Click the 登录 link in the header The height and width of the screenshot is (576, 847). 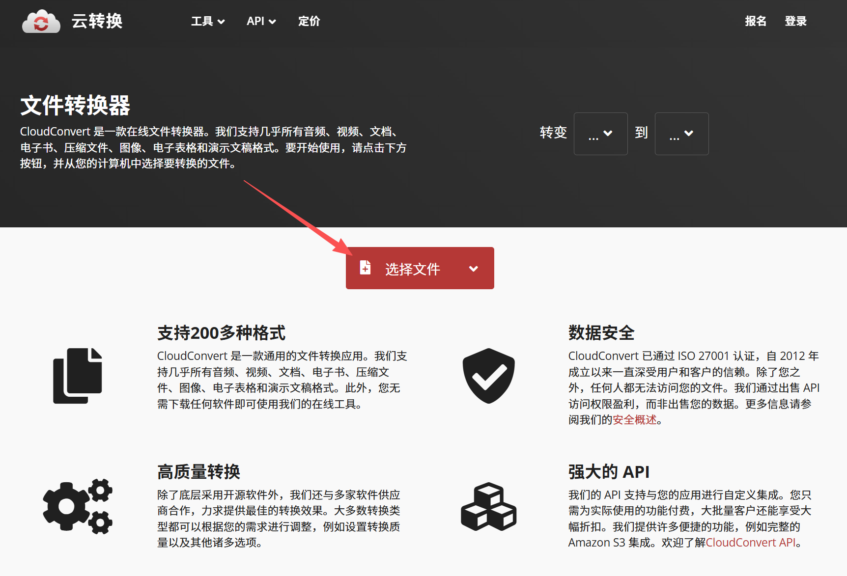coord(796,21)
